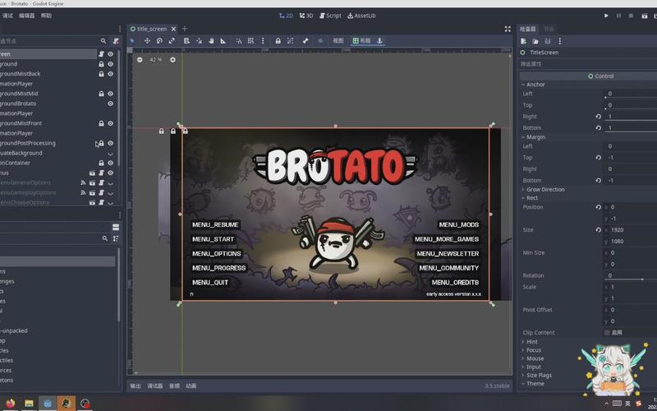Select the Move mode tool in canvas toolbar

click(x=147, y=40)
